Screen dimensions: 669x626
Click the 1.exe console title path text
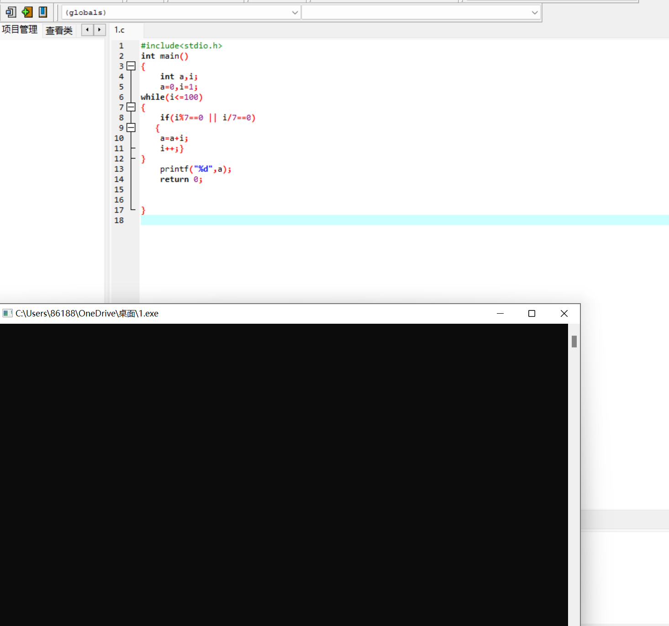coord(87,313)
